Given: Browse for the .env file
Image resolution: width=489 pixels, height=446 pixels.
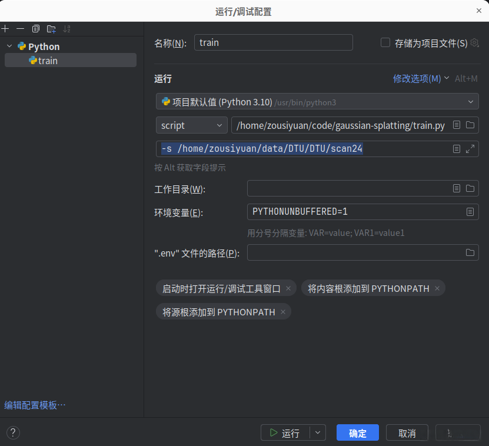Looking at the screenshot, I should click(470, 252).
